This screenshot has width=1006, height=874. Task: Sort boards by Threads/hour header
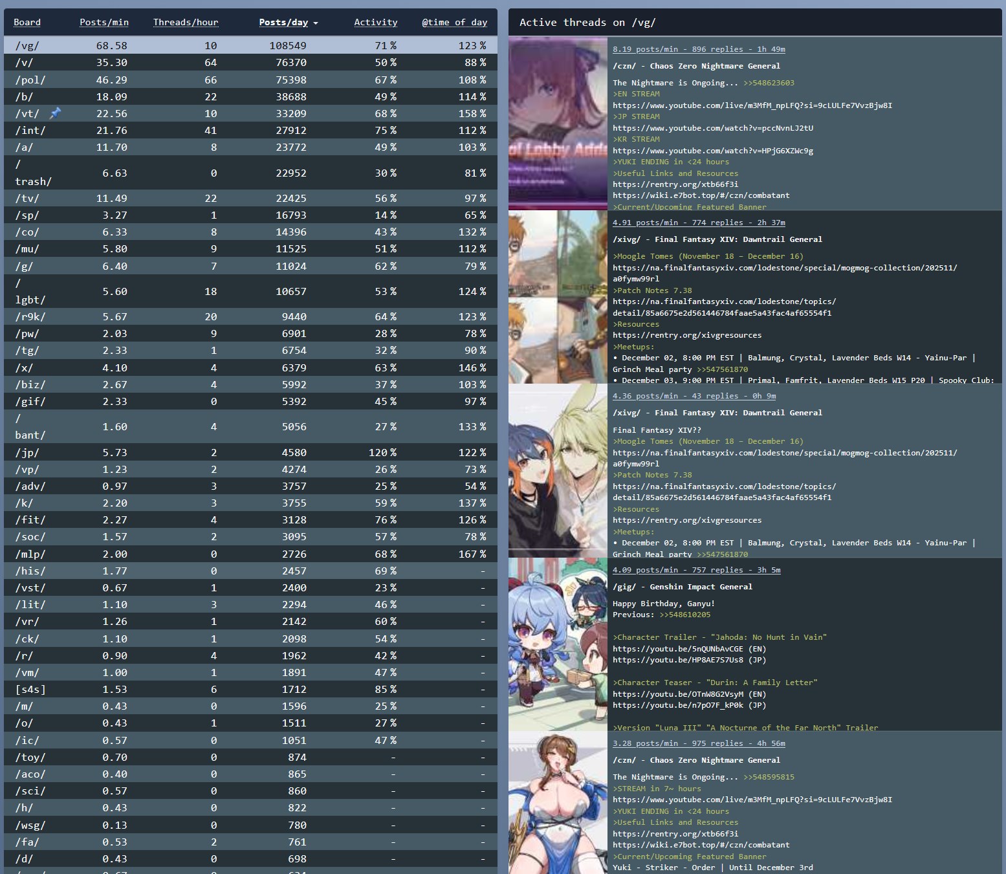pyautogui.click(x=186, y=22)
